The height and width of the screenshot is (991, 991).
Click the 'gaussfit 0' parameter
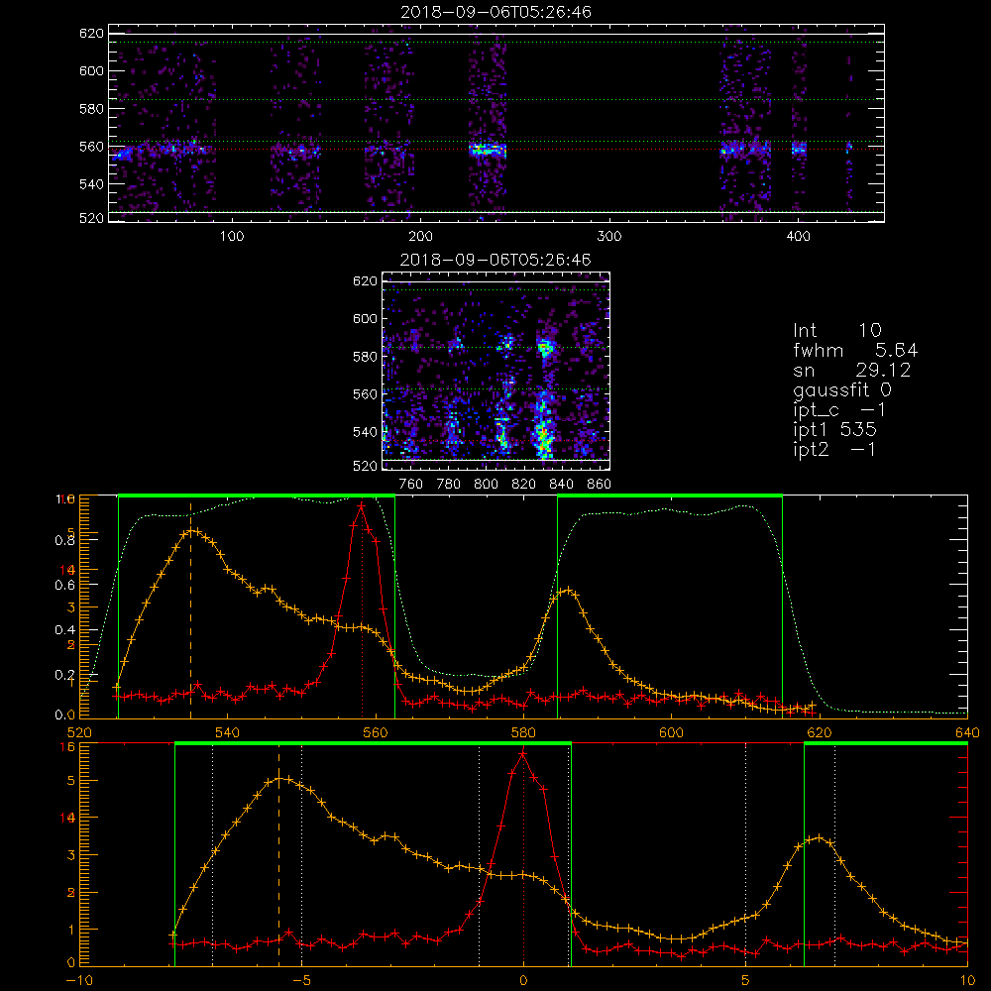pos(841,390)
